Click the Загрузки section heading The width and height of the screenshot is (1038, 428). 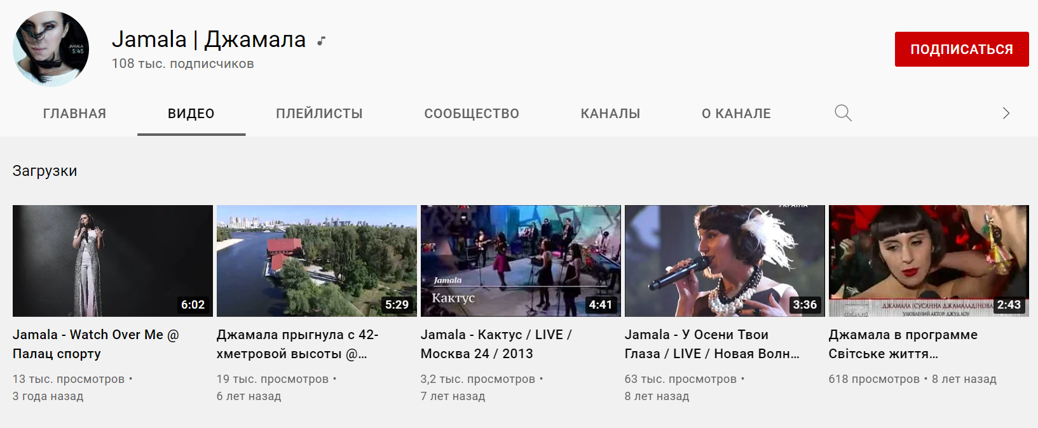click(44, 171)
